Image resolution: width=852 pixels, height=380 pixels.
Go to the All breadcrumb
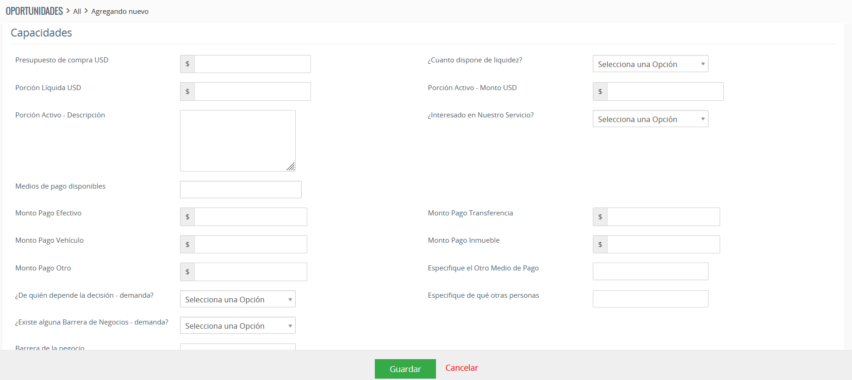tap(77, 12)
